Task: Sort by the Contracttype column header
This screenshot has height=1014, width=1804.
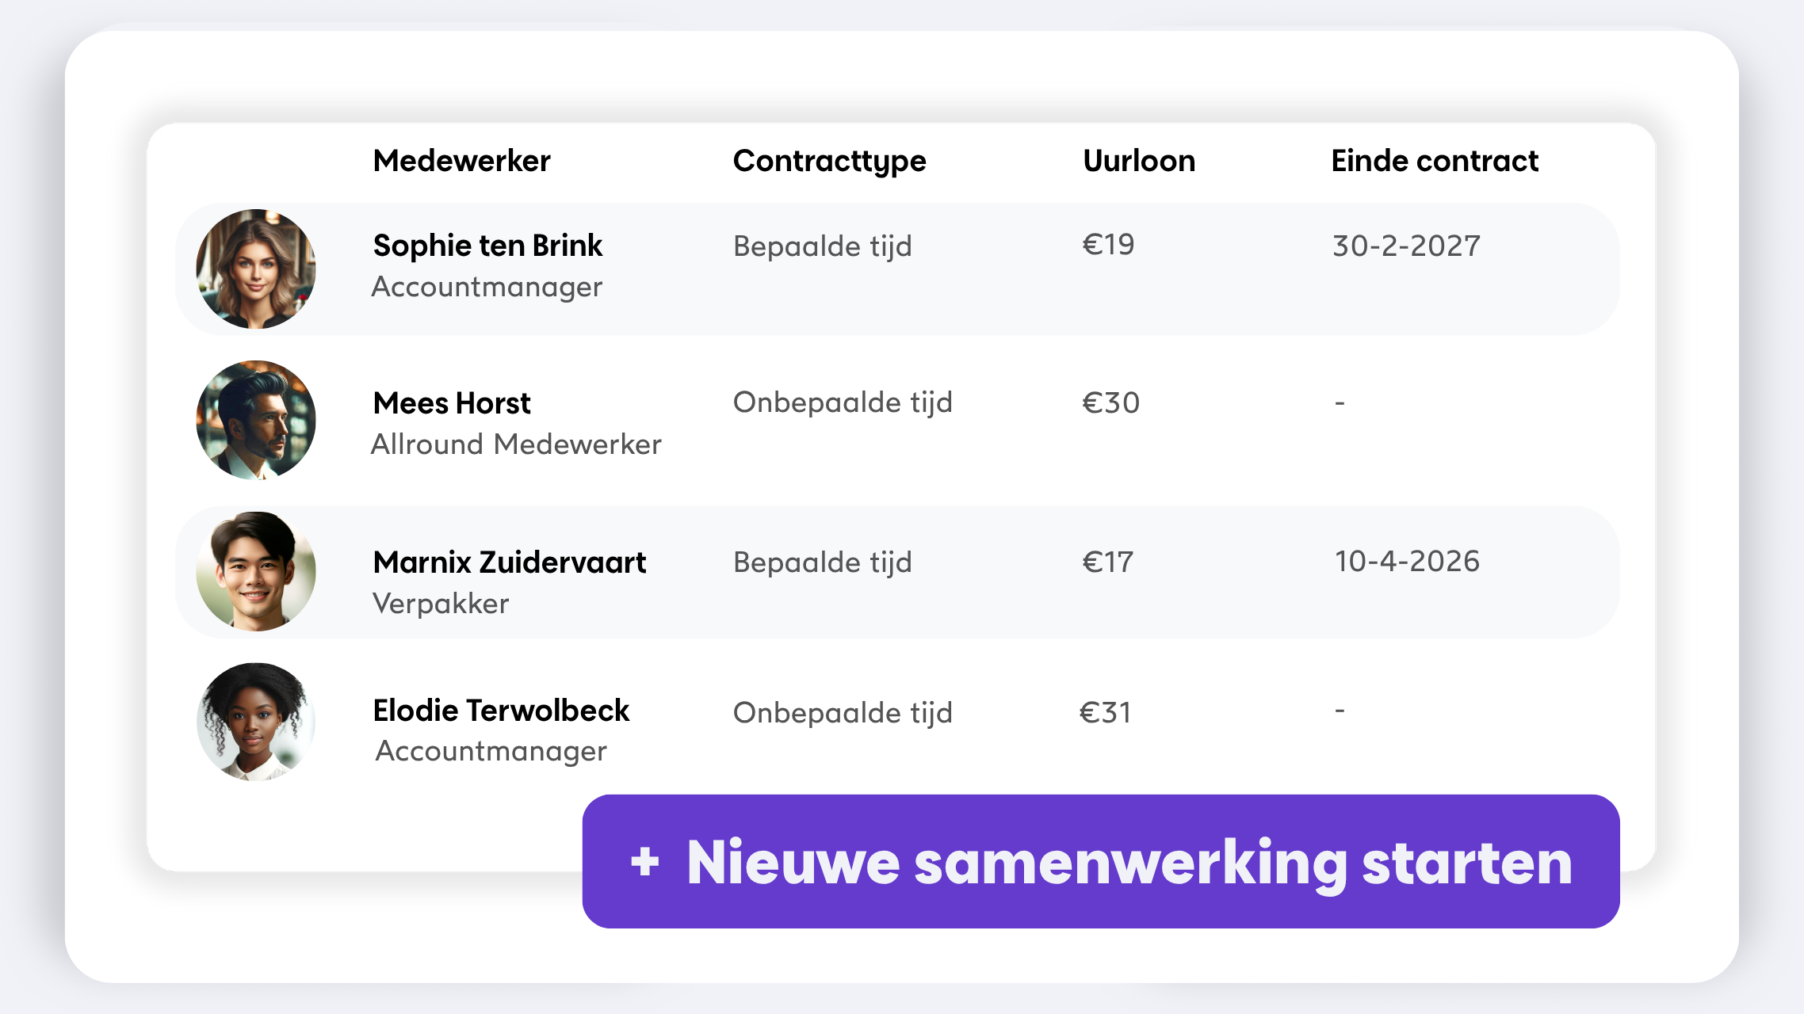Action: pyautogui.click(x=829, y=161)
